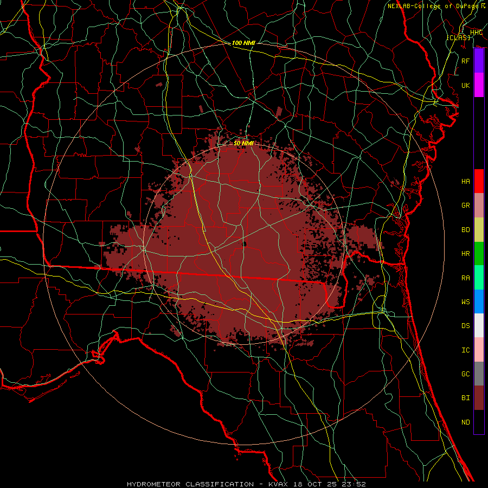Image resolution: width=488 pixels, height=488 pixels.
Task: Click the HA legend label
Action: (466, 182)
